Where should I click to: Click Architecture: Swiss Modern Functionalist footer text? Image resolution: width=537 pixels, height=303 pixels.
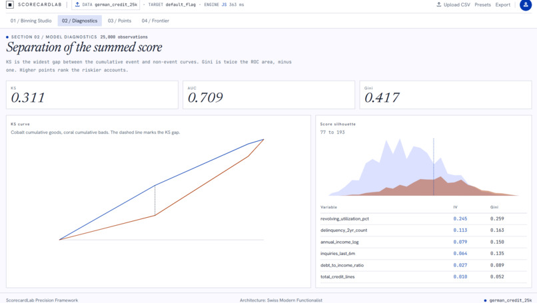[281, 300]
